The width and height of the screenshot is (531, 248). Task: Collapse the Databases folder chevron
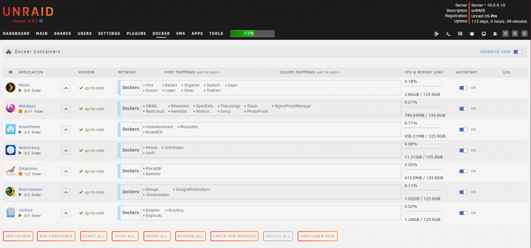[66, 171]
